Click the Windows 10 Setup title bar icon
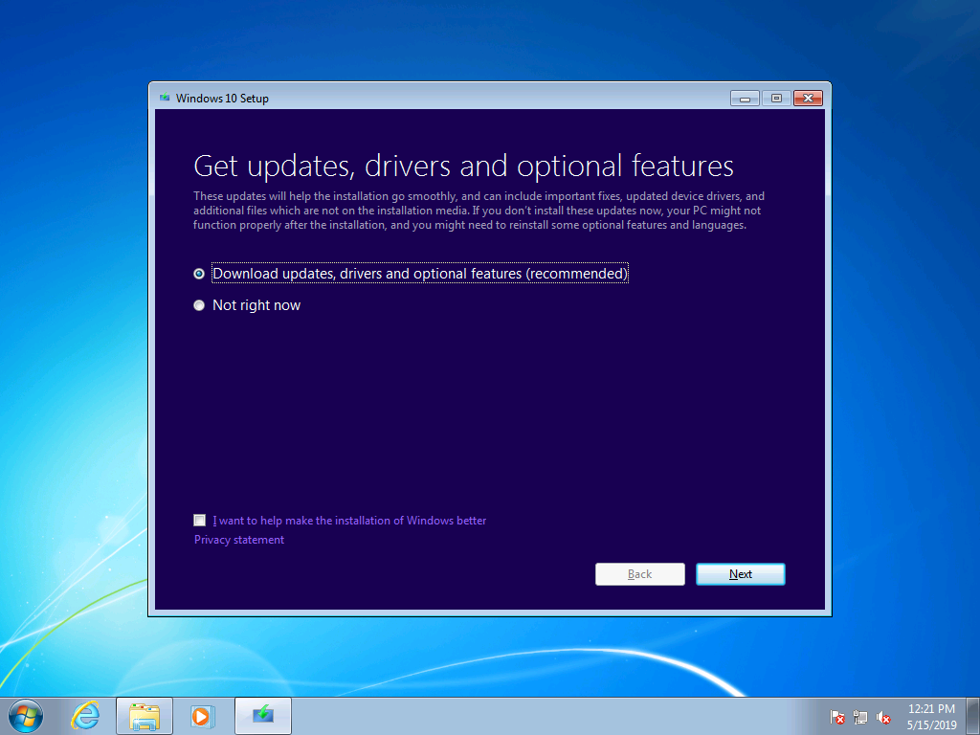The width and height of the screenshot is (980, 735). click(x=163, y=98)
